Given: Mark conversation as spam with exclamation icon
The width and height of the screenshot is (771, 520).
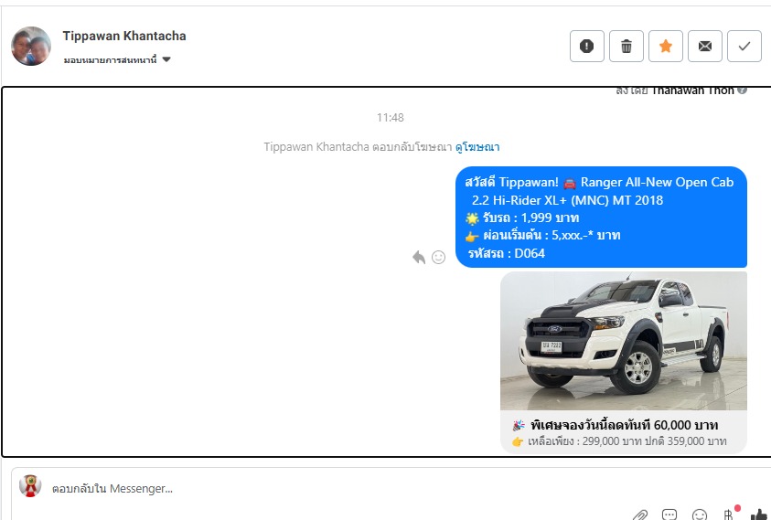Looking at the screenshot, I should (x=586, y=47).
